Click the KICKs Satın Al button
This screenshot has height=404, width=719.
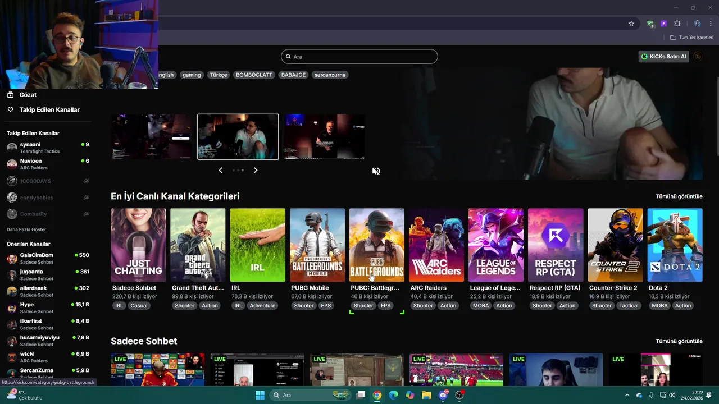point(663,57)
